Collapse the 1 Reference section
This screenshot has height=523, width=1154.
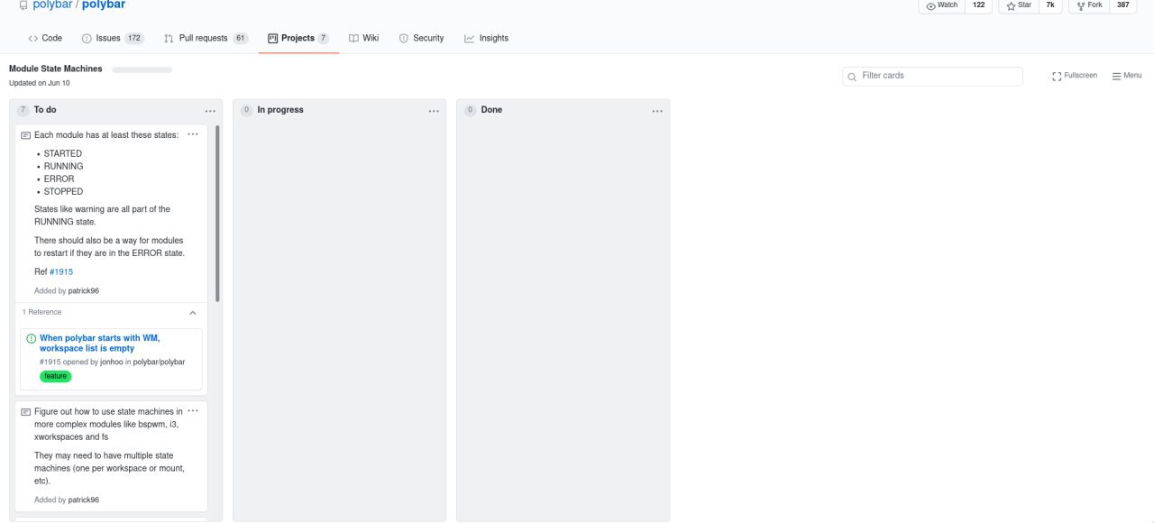click(x=193, y=313)
